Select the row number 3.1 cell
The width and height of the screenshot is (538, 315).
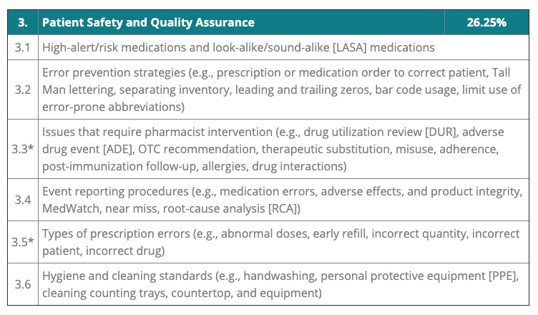[23, 48]
